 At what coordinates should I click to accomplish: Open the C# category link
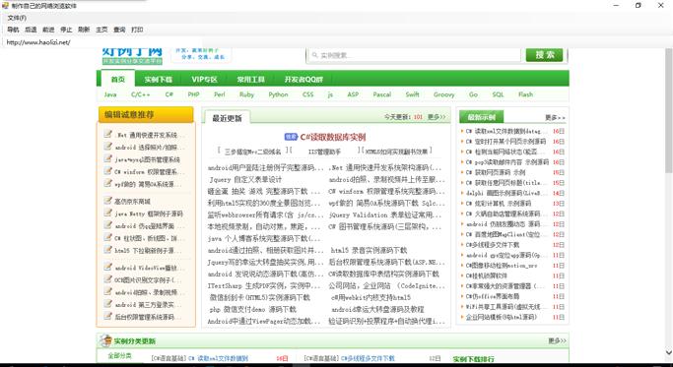point(169,94)
